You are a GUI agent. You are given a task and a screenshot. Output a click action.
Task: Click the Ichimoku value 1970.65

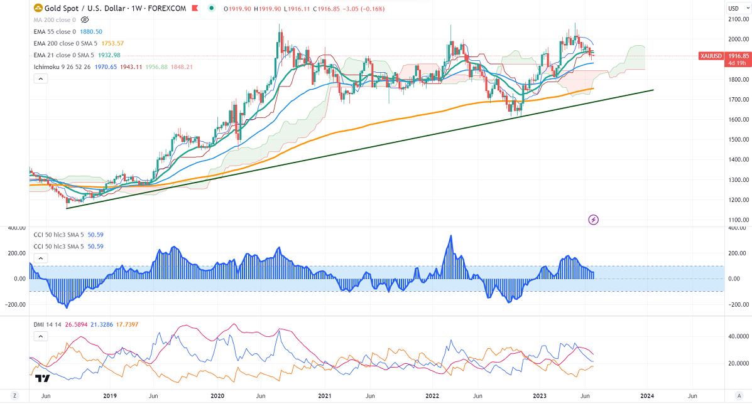point(106,66)
